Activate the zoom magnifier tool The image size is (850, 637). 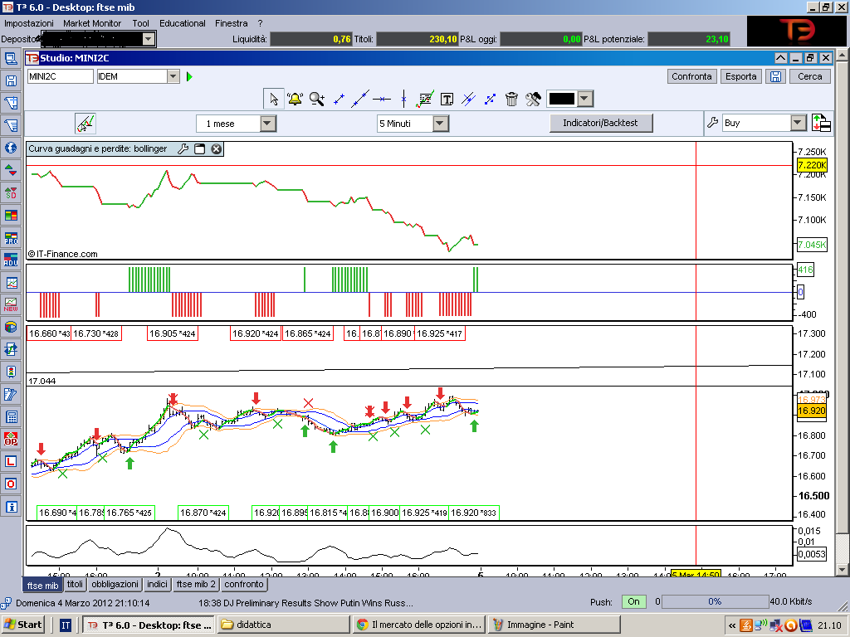[316, 100]
